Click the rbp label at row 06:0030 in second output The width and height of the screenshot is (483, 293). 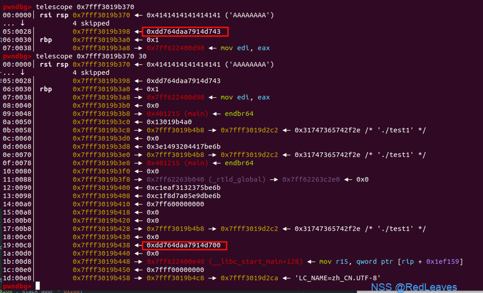[46, 89]
